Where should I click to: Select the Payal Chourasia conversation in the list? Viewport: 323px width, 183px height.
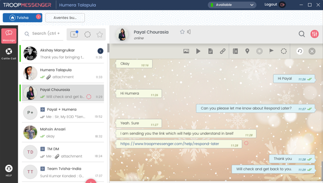63,93
